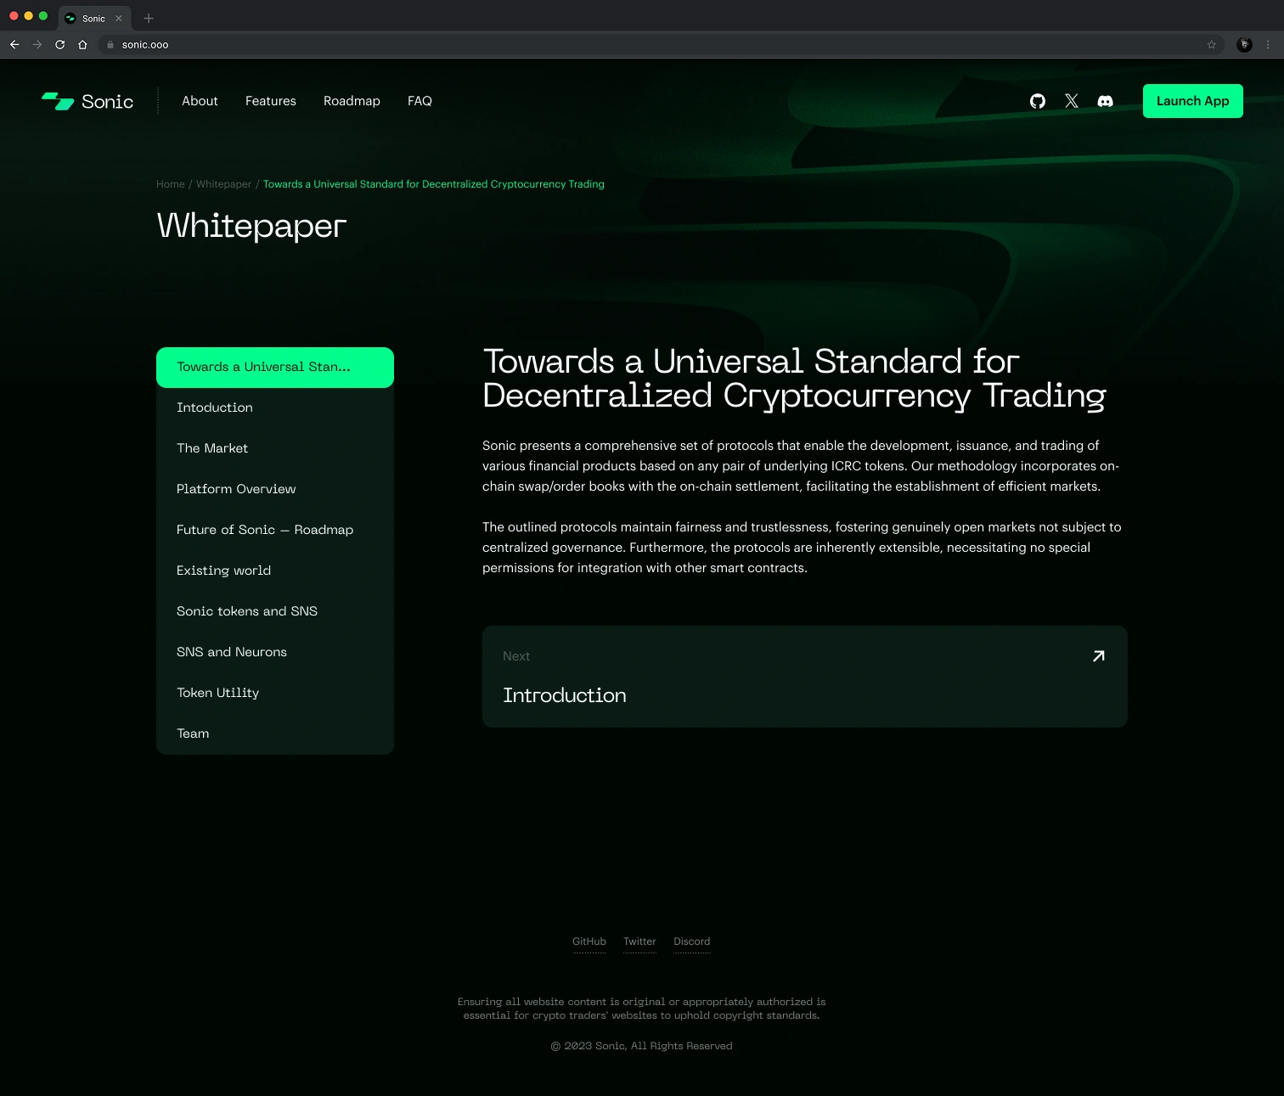Open SNS and Neurons section
The height and width of the screenshot is (1096, 1284).
275,653
